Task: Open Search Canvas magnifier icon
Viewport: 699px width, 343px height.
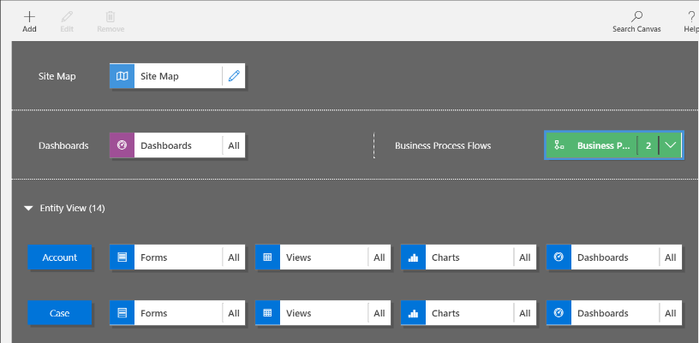Action: click(636, 16)
